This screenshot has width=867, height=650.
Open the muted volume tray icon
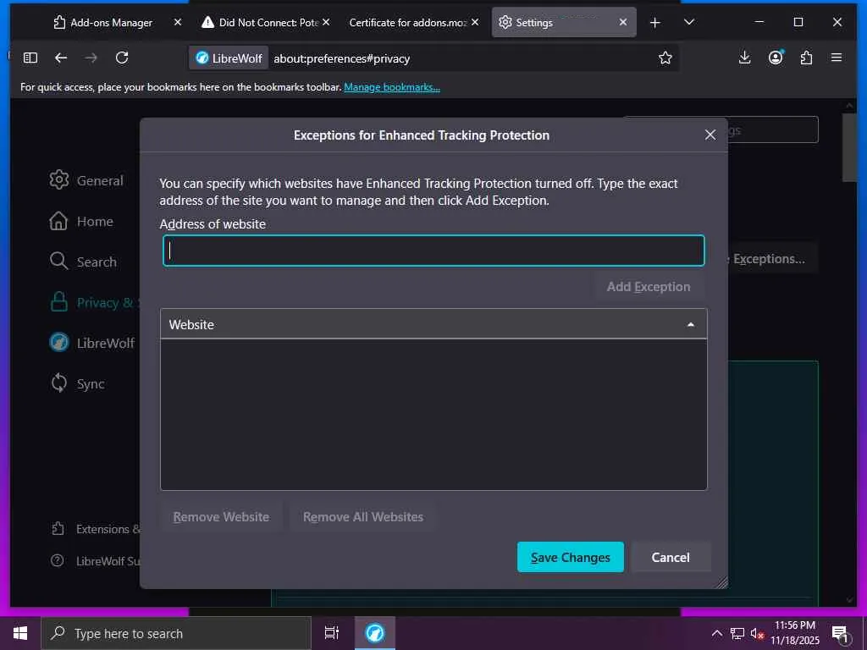(757, 633)
